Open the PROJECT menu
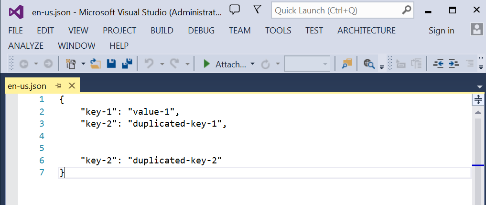Image resolution: width=486 pixels, height=205 pixels. [119, 31]
